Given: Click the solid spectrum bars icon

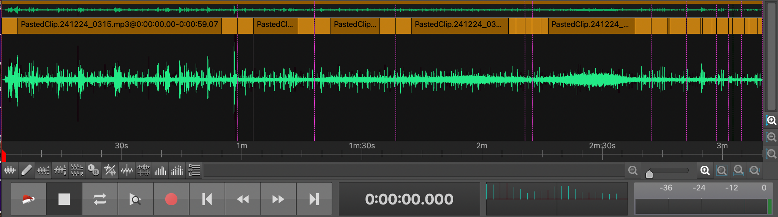Looking at the screenshot, I should pos(160,171).
